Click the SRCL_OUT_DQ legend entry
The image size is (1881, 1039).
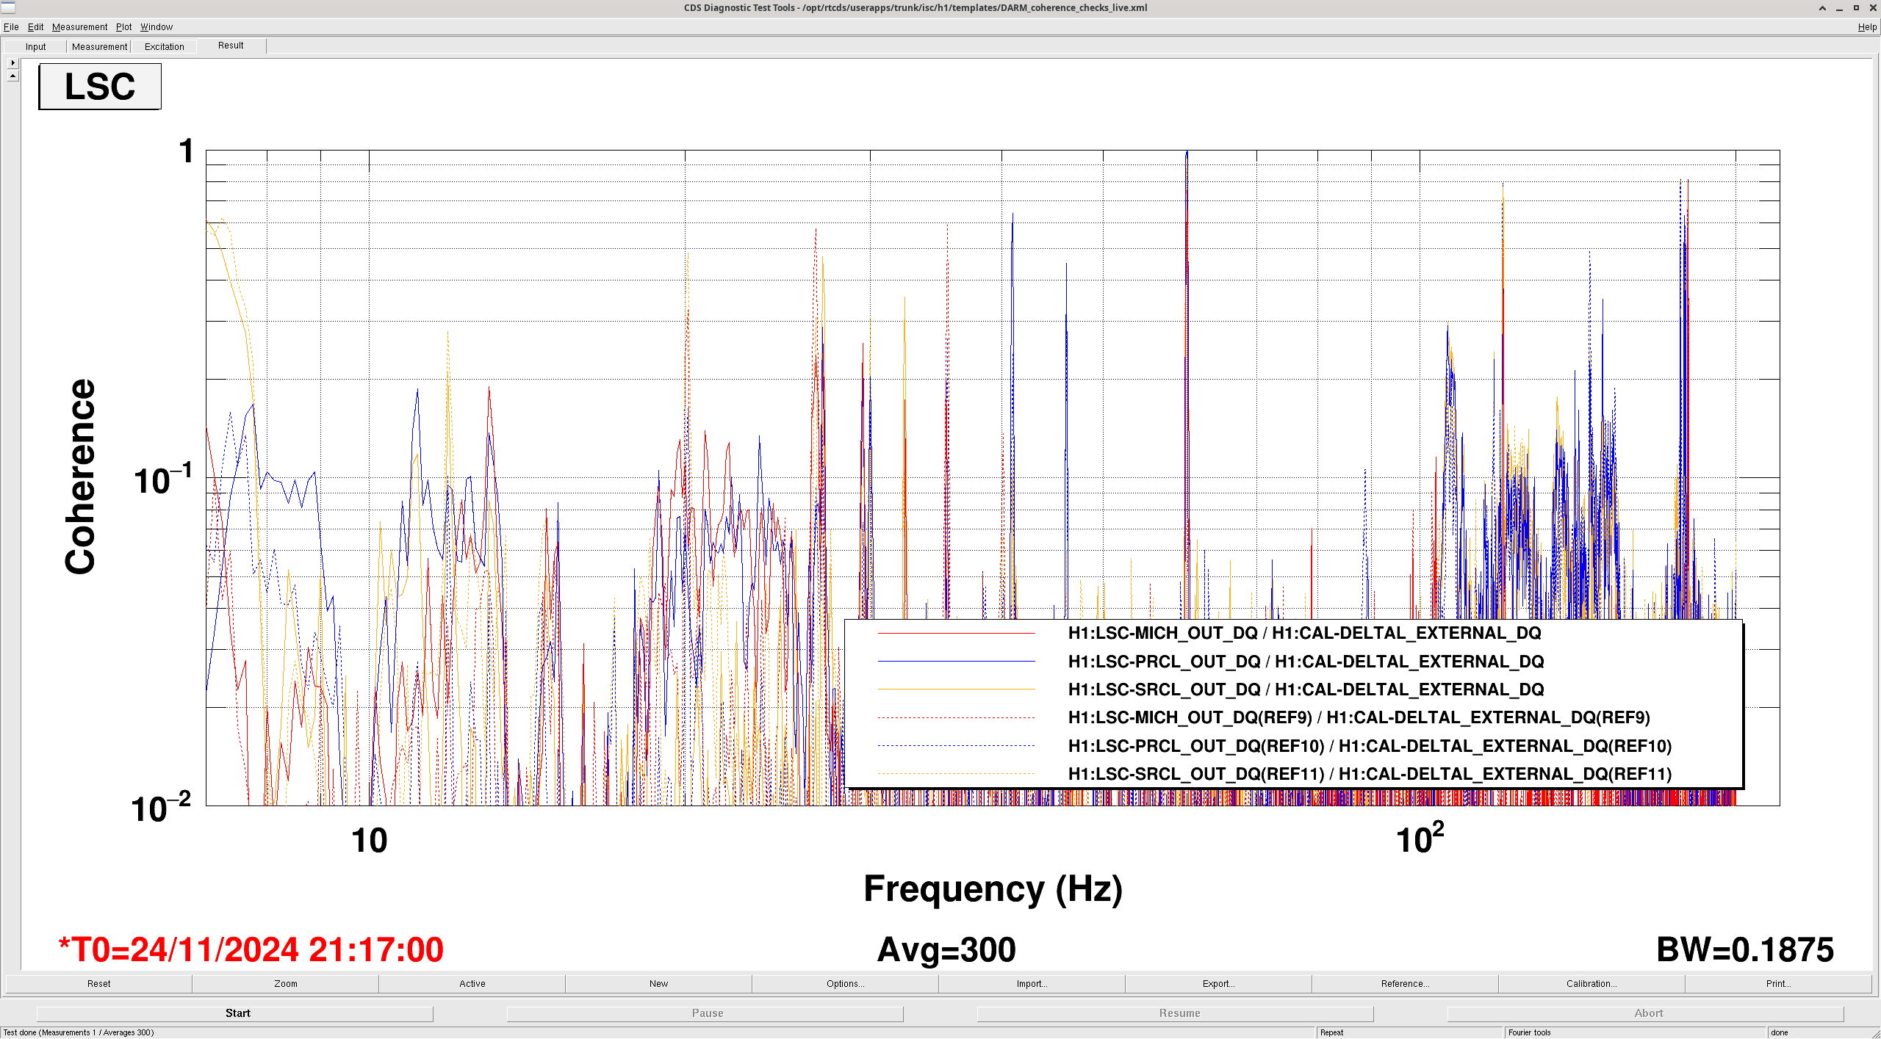pos(1306,689)
